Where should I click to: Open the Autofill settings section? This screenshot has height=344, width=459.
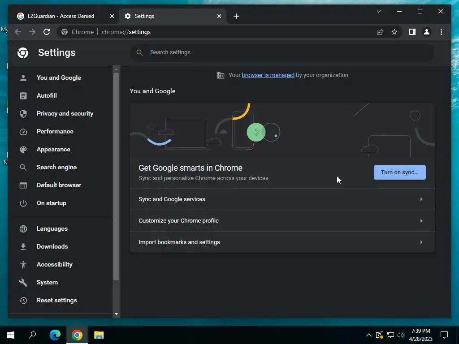coord(47,96)
